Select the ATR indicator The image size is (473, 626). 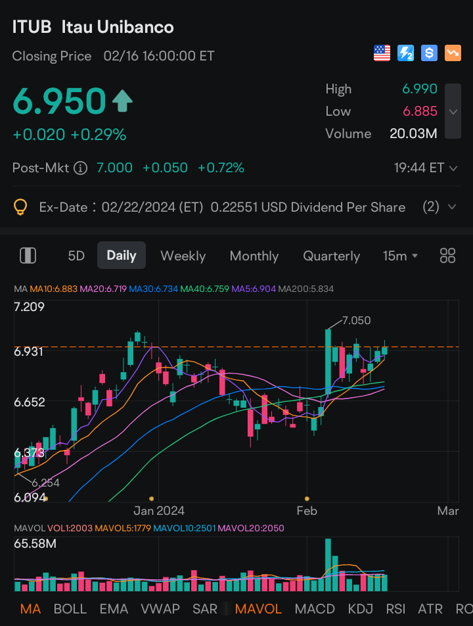pos(430,609)
